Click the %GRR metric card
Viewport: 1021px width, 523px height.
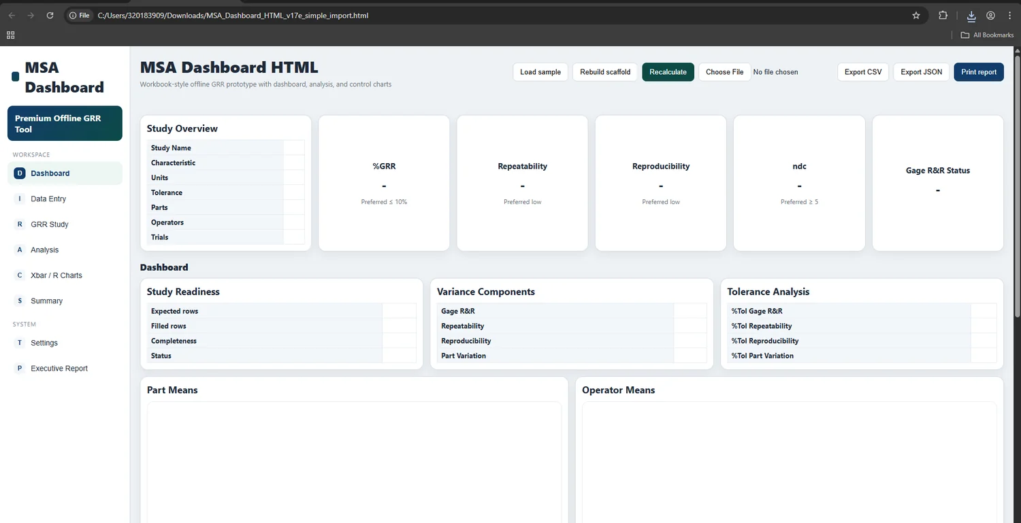pos(385,183)
